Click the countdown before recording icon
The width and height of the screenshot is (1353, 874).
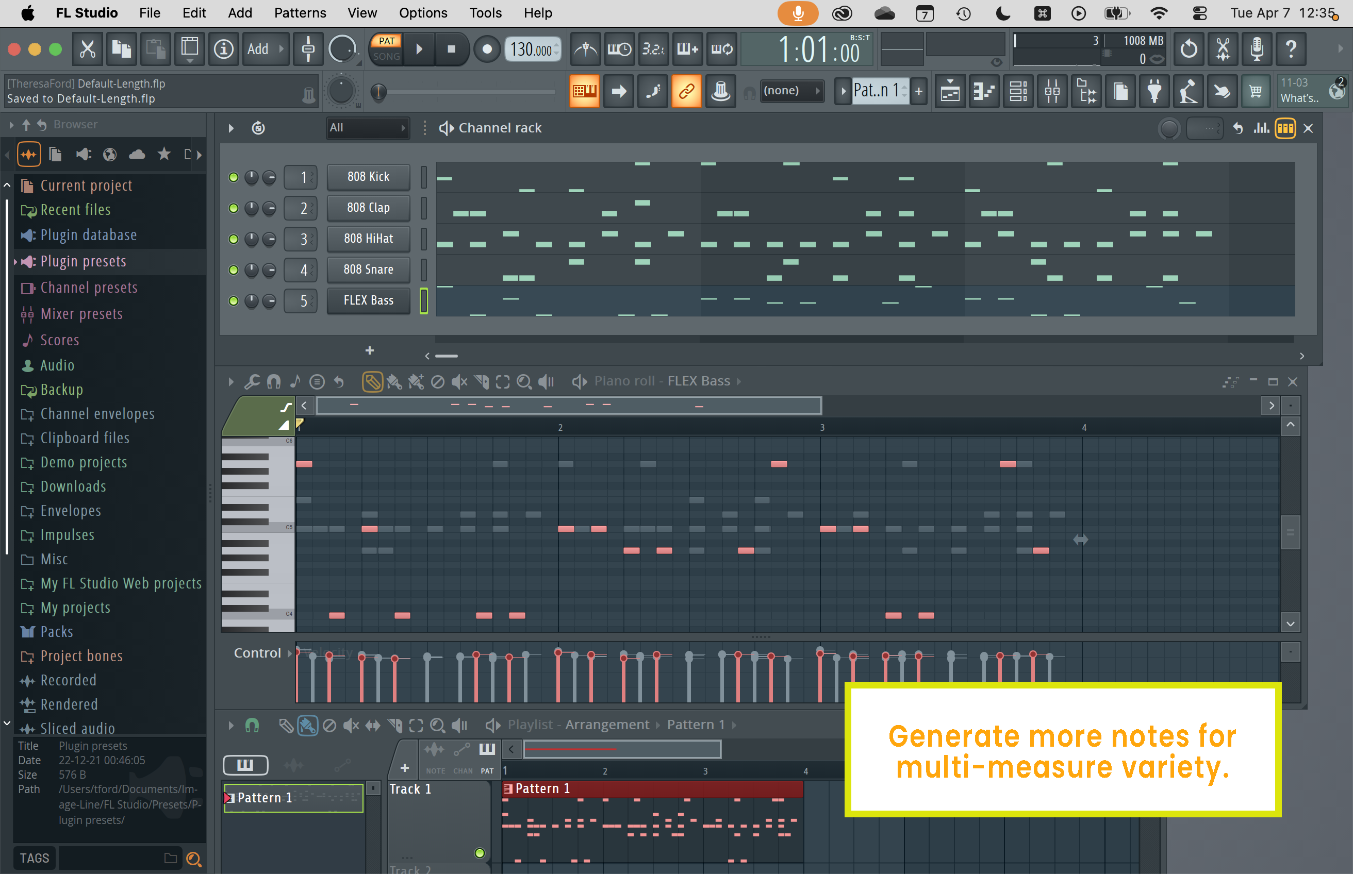point(653,49)
